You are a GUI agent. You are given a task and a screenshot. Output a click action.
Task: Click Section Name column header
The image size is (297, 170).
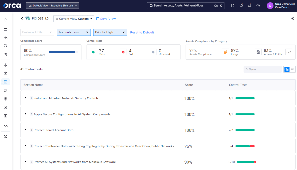(x=33, y=85)
